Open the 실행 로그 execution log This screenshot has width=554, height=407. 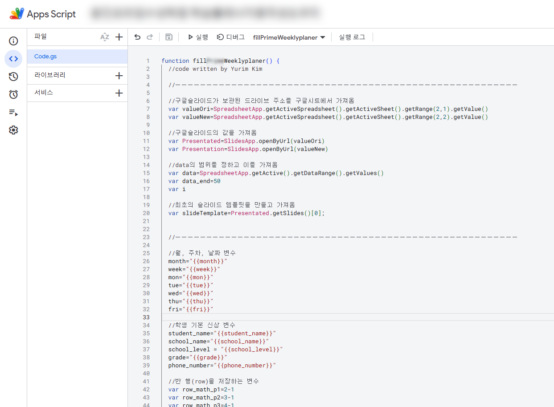tap(352, 37)
